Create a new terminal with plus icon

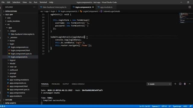tap(175, 84)
